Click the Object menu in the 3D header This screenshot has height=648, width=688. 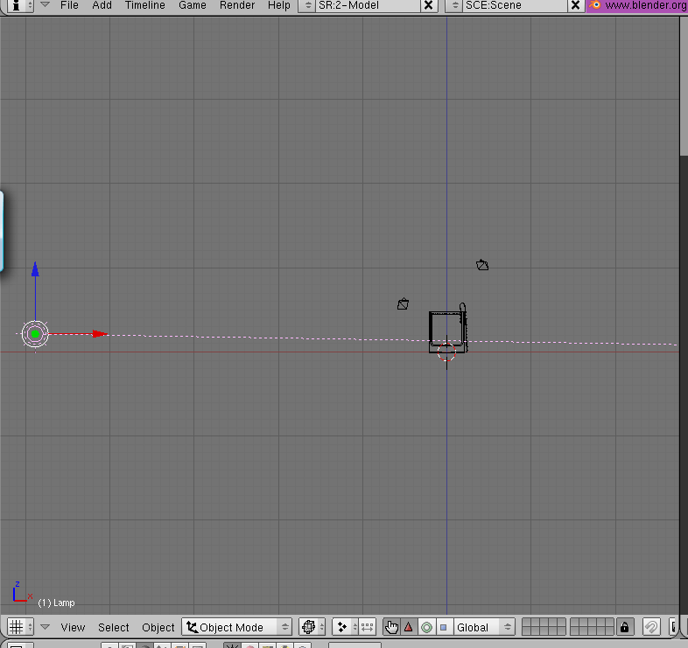[x=158, y=627]
